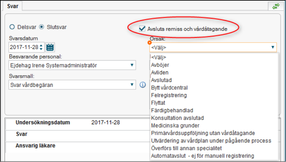The width and height of the screenshot is (286, 162).
Task: Open the Svarsmall dropdown
Action: pos(132,85)
